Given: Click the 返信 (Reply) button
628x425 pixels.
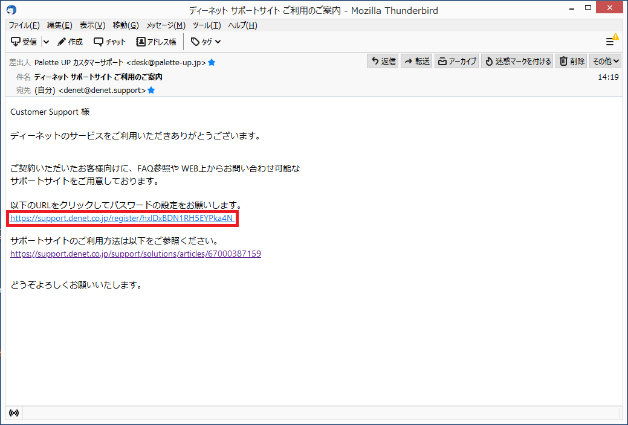Looking at the screenshot, I should (x=383, y=61).
